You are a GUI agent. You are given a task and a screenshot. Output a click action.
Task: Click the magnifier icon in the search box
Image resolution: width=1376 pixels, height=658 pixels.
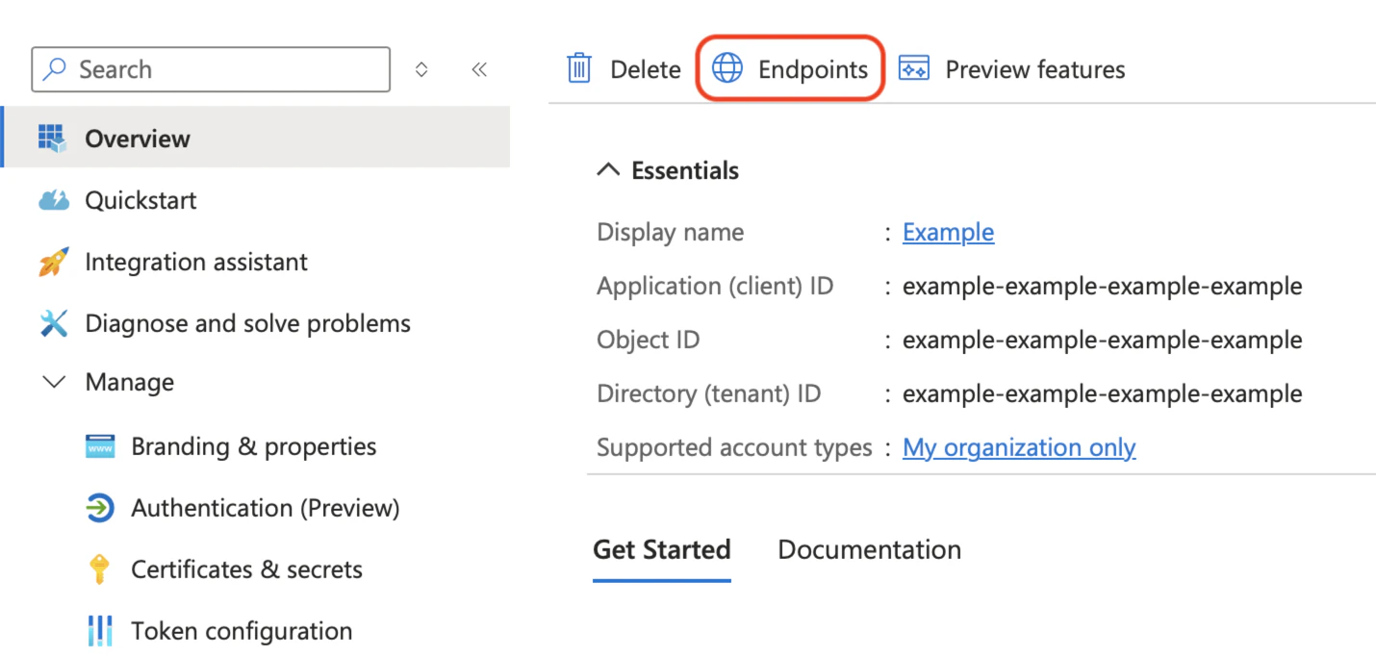53,68
